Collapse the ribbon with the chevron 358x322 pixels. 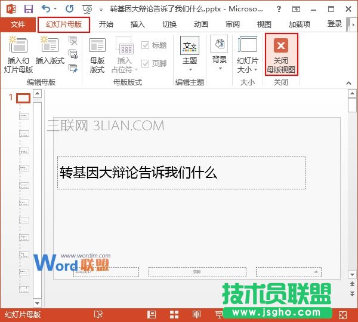348,82
